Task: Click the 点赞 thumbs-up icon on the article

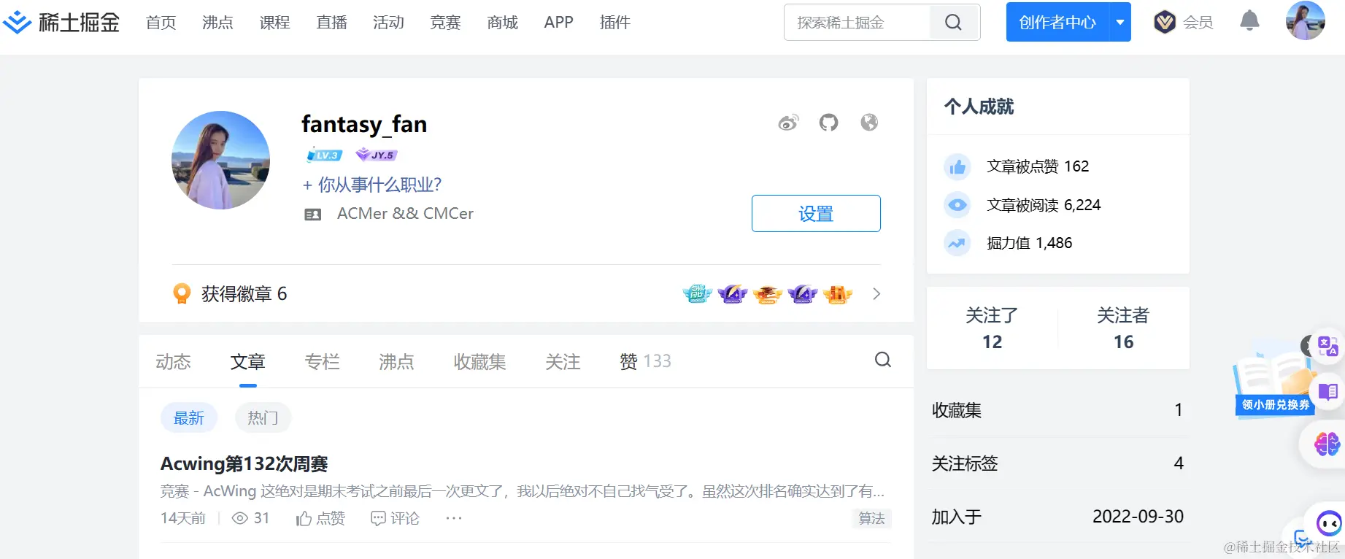Action: pyautogui.click(x=304, y=519)
